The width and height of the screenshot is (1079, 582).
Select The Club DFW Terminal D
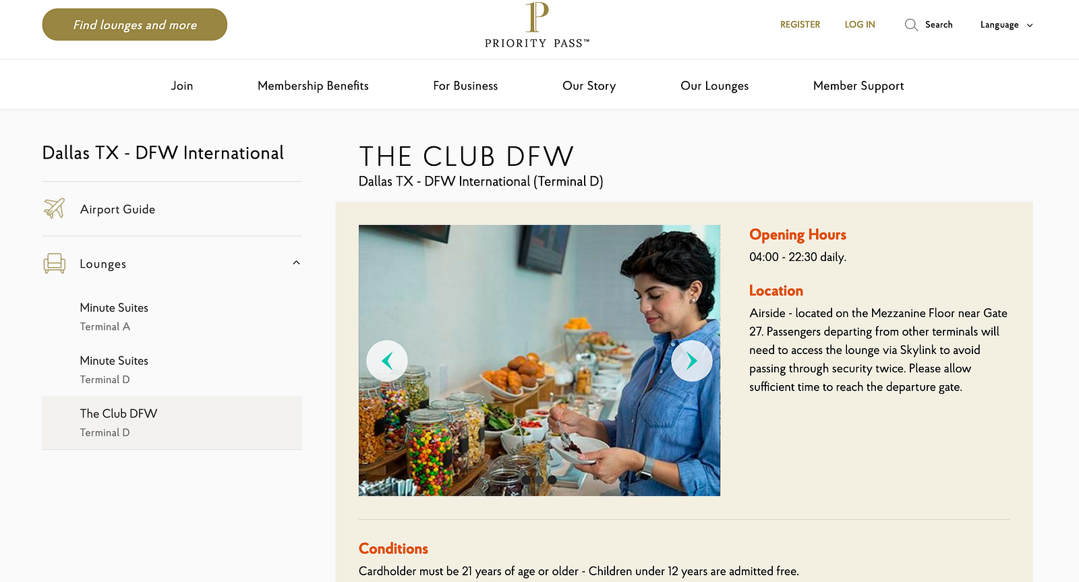tap(172, 423)
